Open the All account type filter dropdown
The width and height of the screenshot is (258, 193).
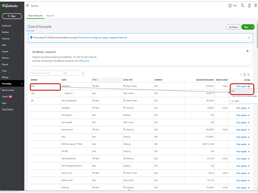(x=74, y=73)
